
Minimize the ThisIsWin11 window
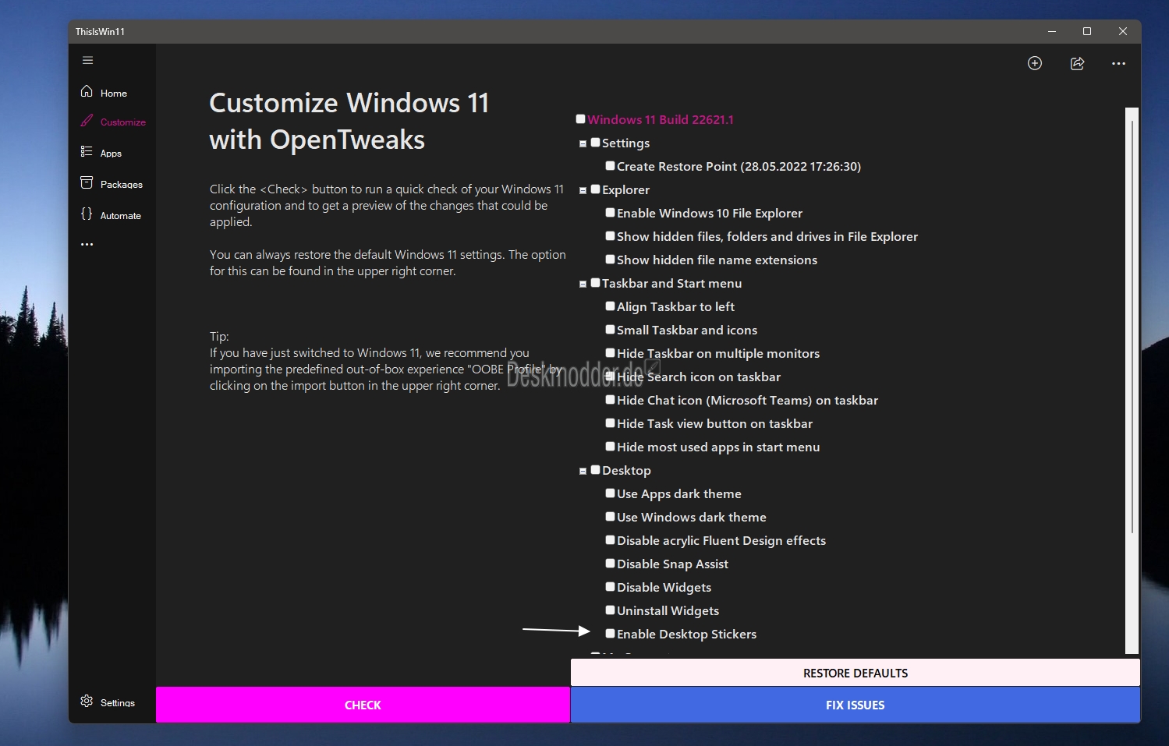click(1051, 31)
